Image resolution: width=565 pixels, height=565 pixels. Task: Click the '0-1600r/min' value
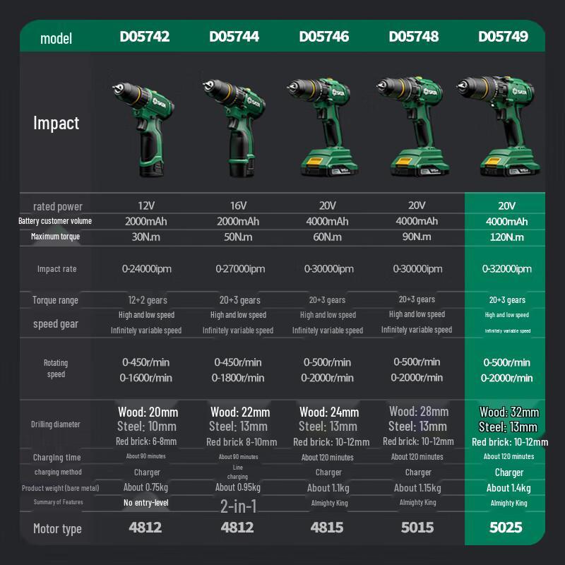[146, 378]
